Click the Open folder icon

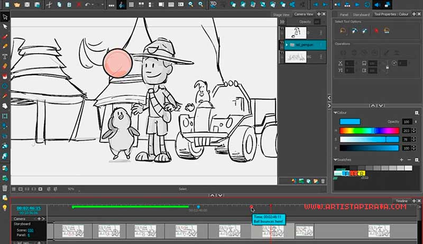pyautogui.click(x=17, y=5)
